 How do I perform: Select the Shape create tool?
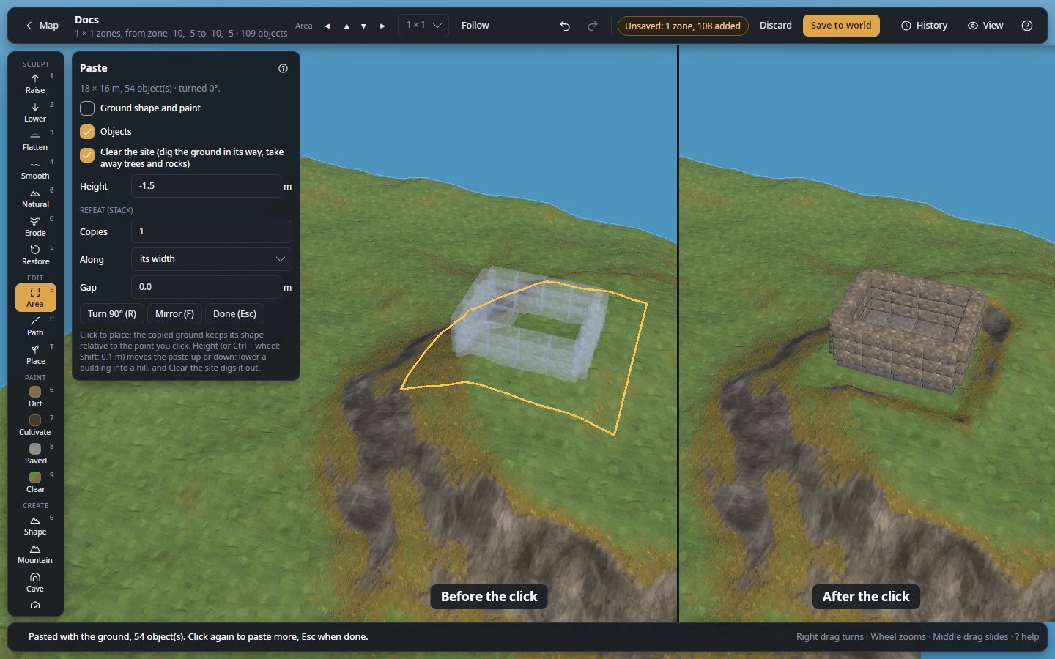coord(35,525)
